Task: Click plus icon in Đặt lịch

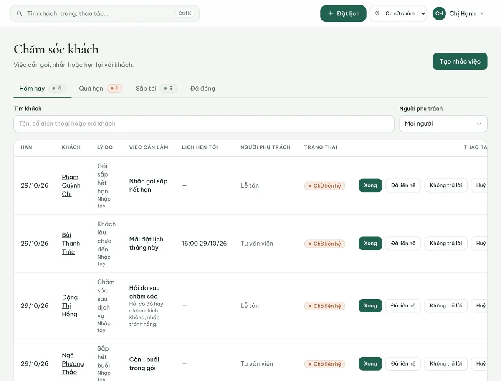Action: coord(331,13)
